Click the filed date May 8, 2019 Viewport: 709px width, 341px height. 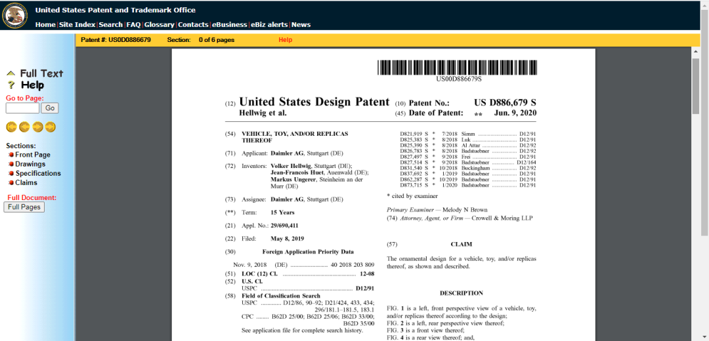click(287, 239)
